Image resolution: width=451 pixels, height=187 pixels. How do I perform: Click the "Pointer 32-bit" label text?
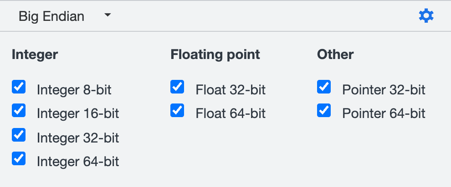coord(384,90)
